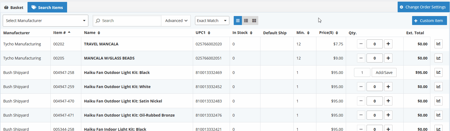Select the Search Items tab
The width and height of the screenshot is (450, 131).
[x=47, y=7]
